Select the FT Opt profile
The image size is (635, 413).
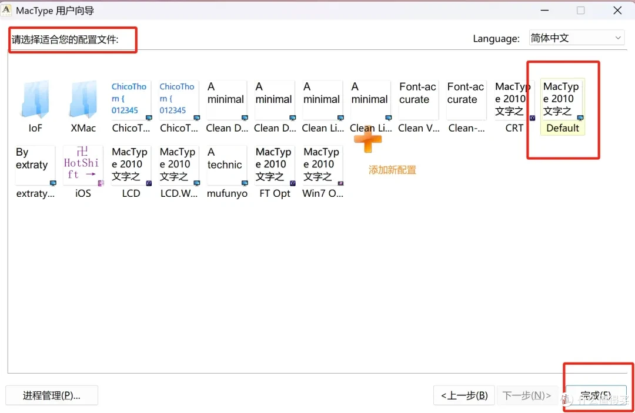275,172
